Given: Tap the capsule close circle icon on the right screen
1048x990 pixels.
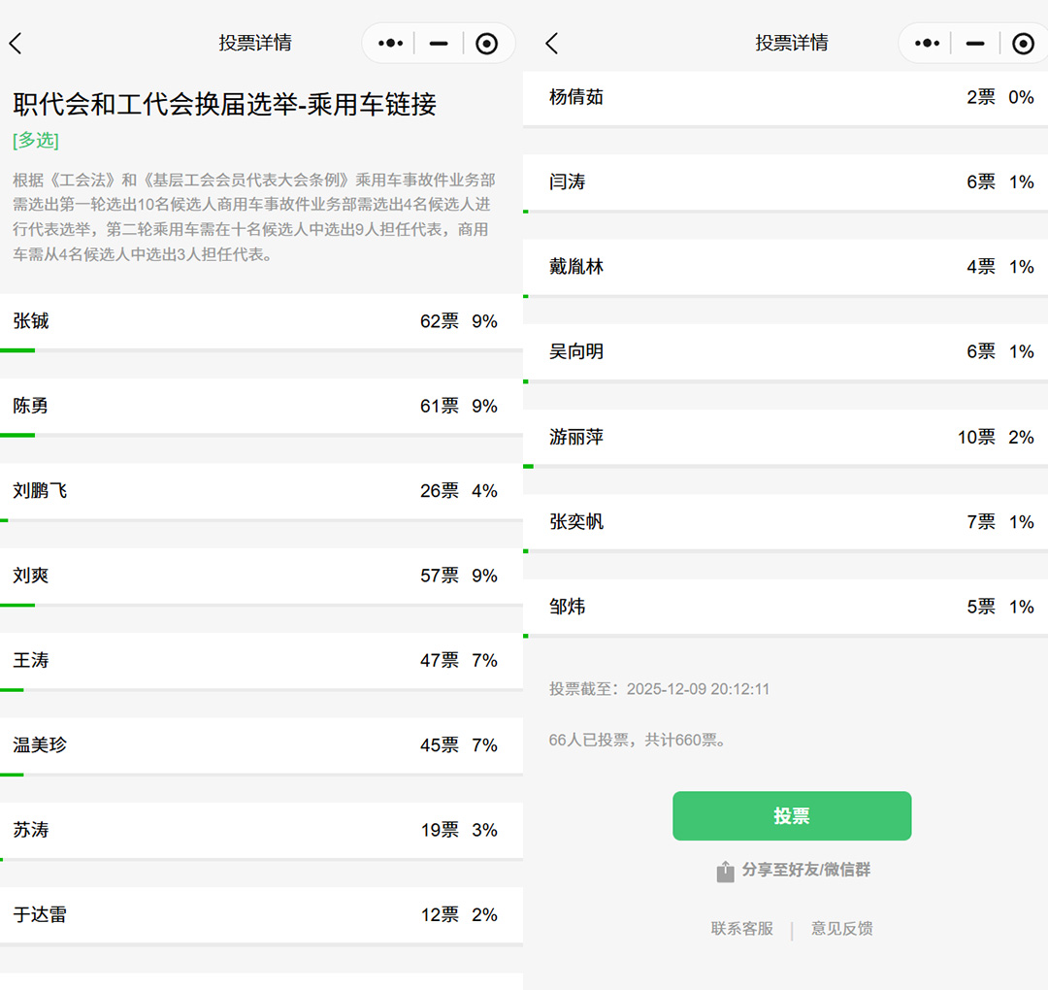Looking at the screenshot, I should [x=1023, y=43].
